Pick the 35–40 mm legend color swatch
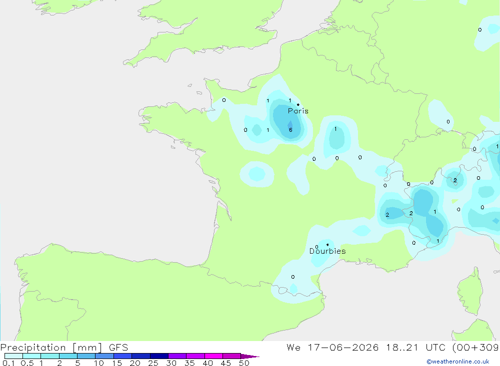Image resolution: width=500 pixels, height=366 pixels. [x=195, y=356]
